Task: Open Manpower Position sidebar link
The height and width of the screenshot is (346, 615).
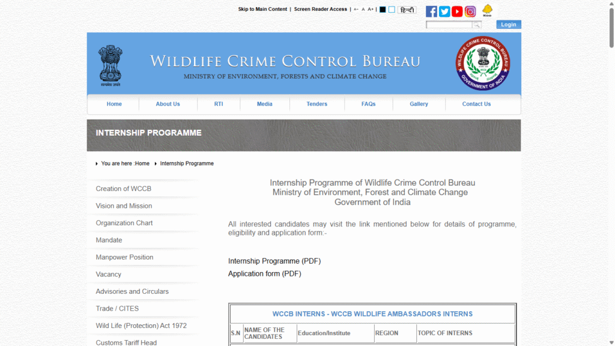Action: coord(125,257)
